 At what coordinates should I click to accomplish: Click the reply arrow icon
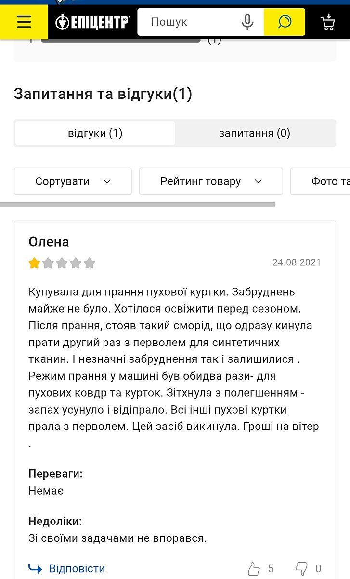pos(35,568)
